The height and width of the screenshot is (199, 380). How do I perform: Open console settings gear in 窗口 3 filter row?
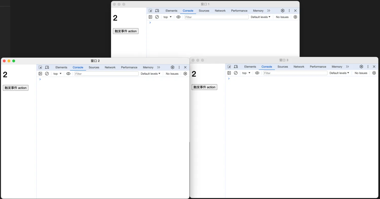point(374,73)
